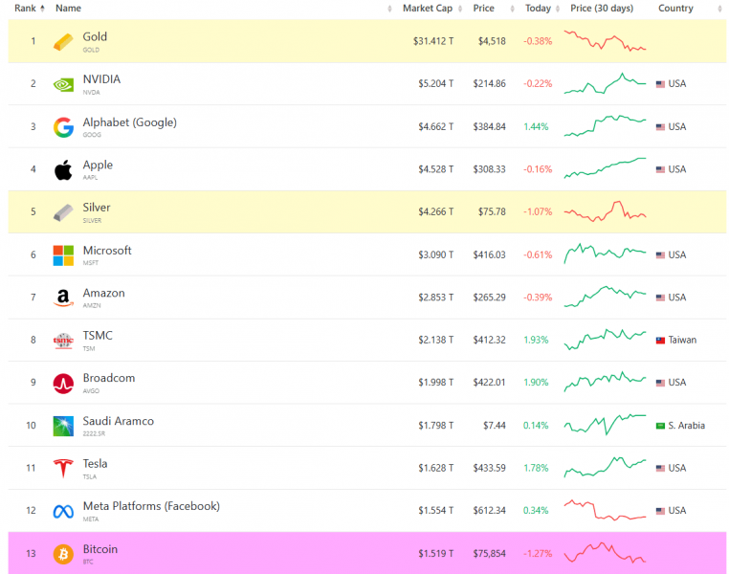Click the Gold bar icon
729x574 pixels.
(63, 42)
